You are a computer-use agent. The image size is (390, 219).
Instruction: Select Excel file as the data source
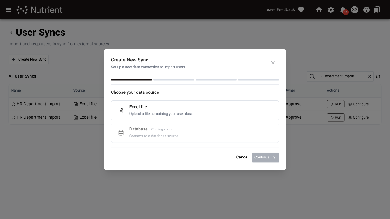[195, 110]
